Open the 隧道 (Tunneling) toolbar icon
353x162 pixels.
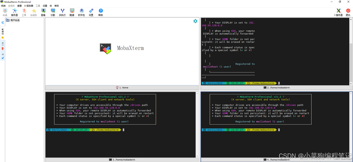(72, 12)
